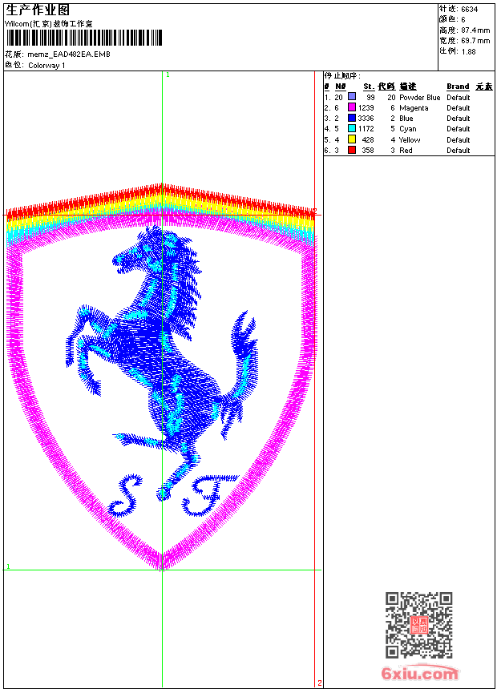Select the Blue color swatch in row 3

[352, 118]
